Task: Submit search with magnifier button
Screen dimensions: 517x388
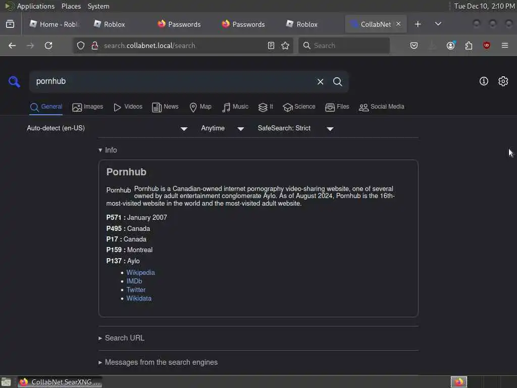Action: coord(337,81)
